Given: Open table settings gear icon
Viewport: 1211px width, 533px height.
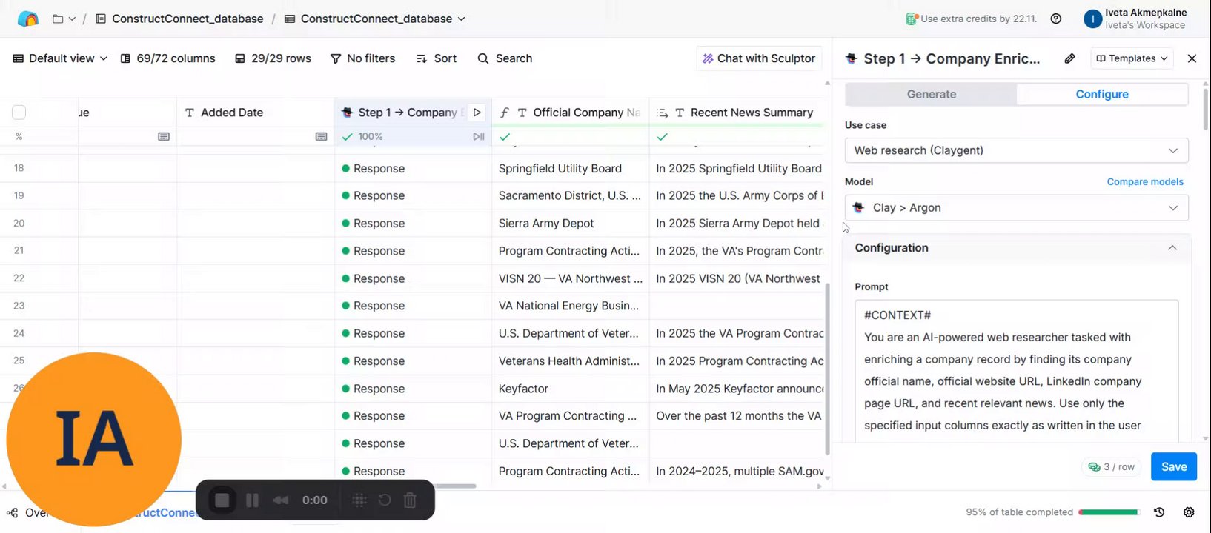Looking at the screenshot, I should [x=1189, y=512].
